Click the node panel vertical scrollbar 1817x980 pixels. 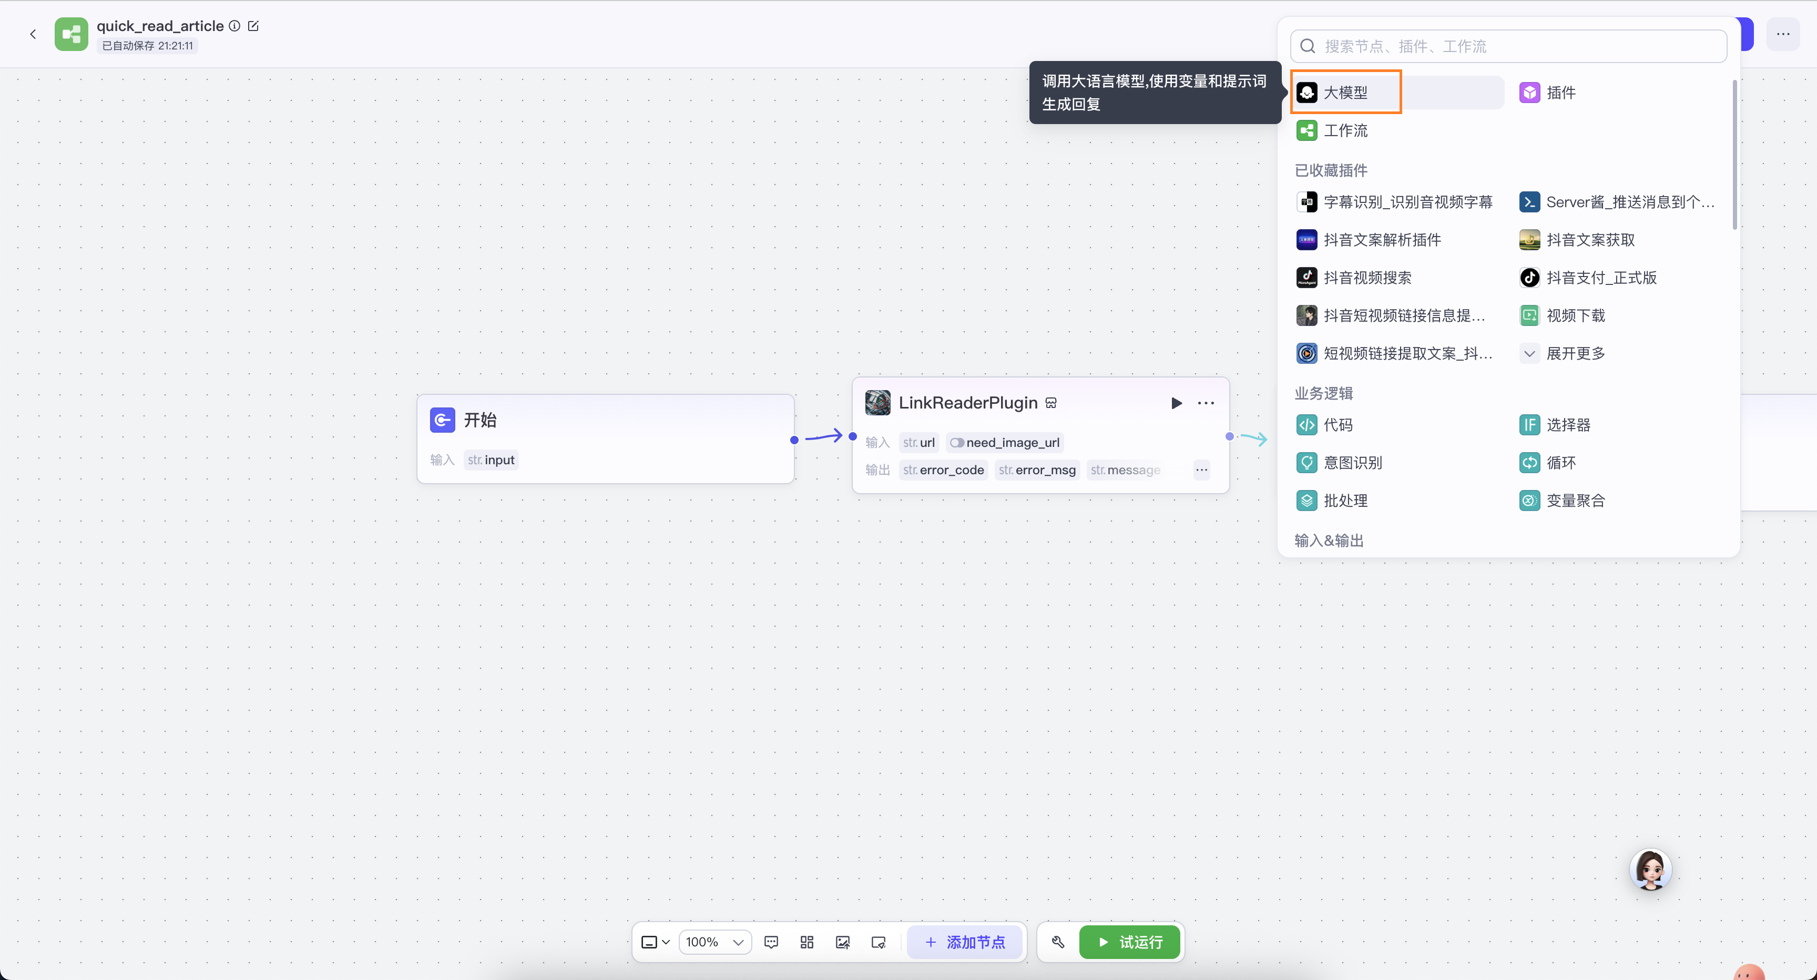[1734, 155]
